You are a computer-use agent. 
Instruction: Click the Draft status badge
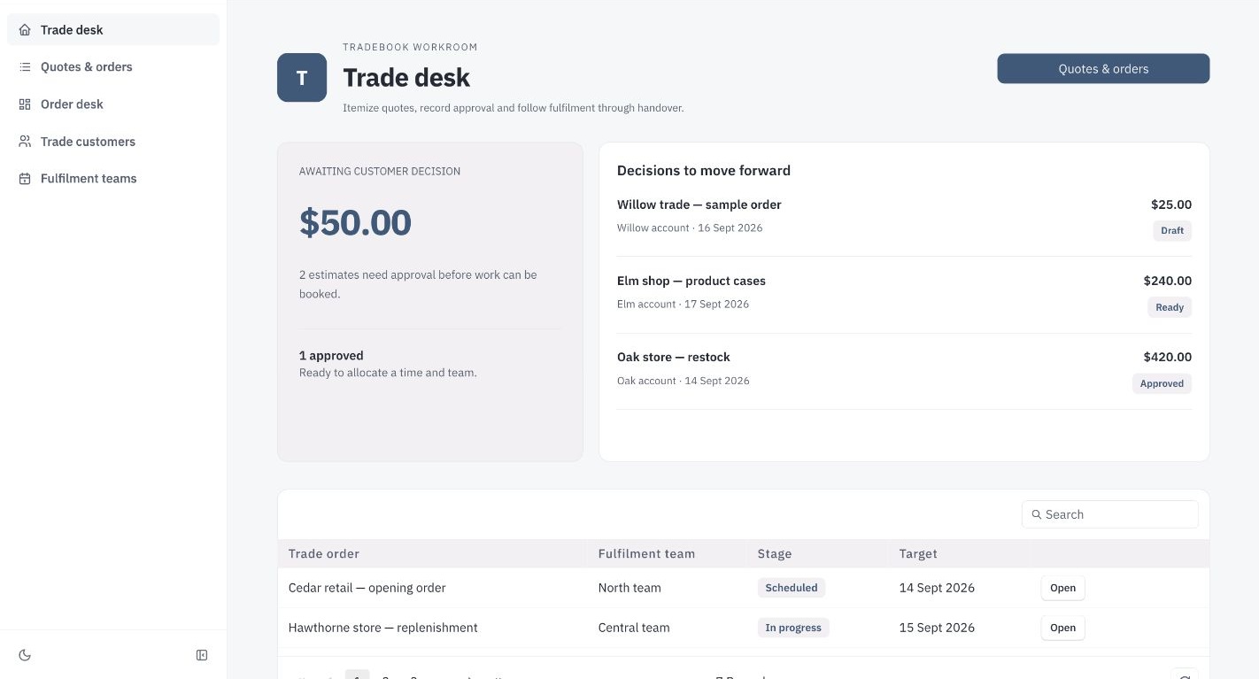pos(1172,230)
